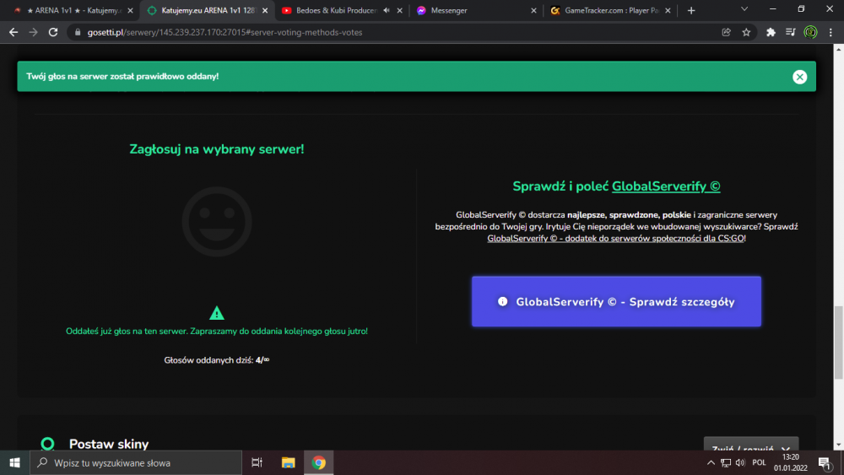Open the GlobalServerify © heading link
This screenshot has width=844, height=475.
[666, 186]
